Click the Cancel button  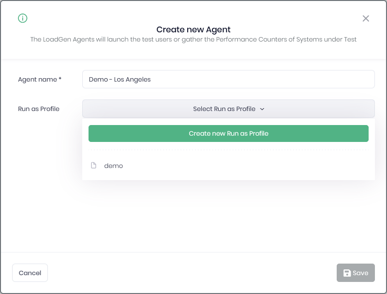coord(30,273)
